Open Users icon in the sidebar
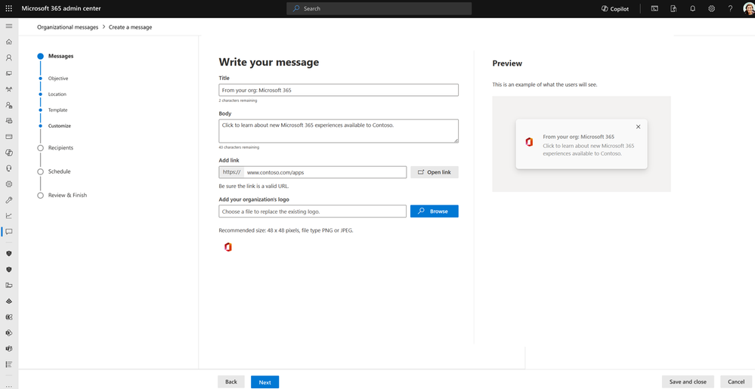Image resolution: width=755 pixels, height=389 pixels. [8, 57]
